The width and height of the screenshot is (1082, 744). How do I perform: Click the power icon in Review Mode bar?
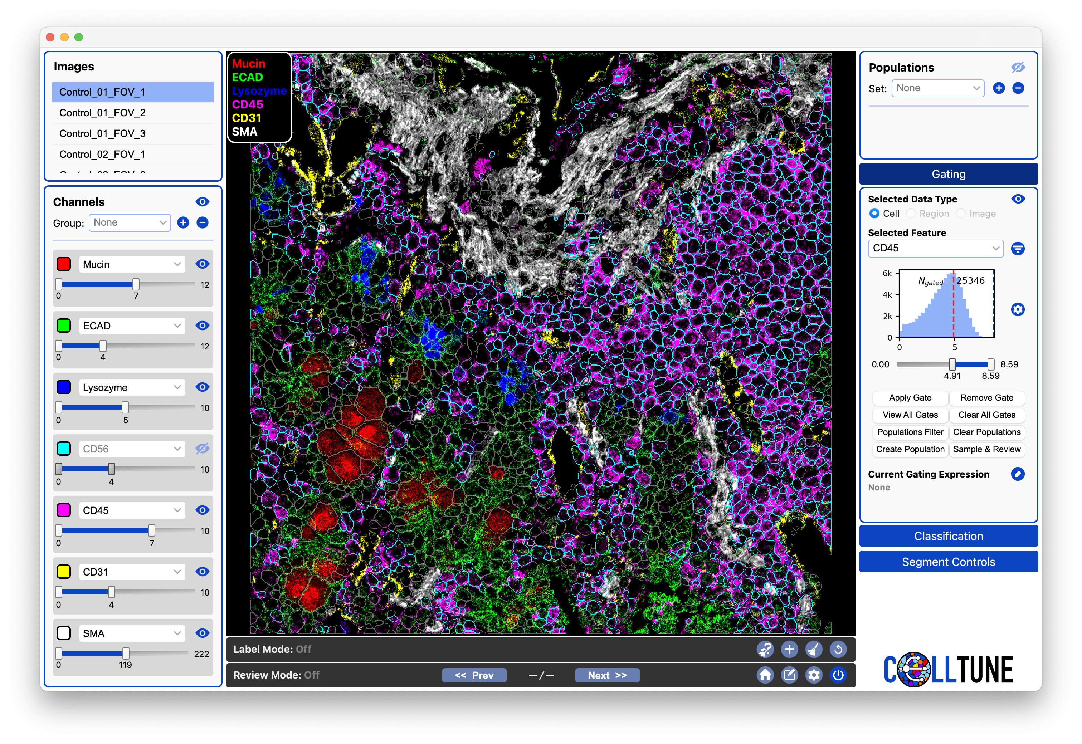coord(838,675)
